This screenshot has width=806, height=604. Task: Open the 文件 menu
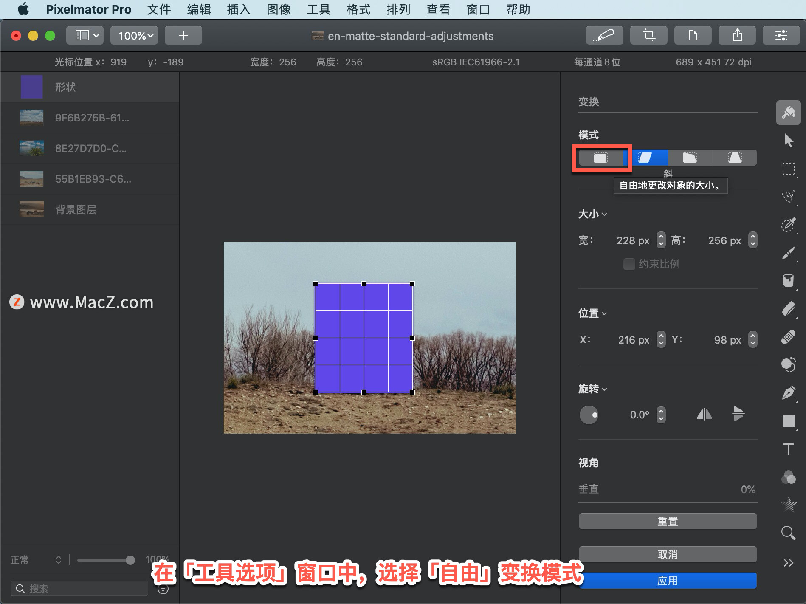pos(159,9)
